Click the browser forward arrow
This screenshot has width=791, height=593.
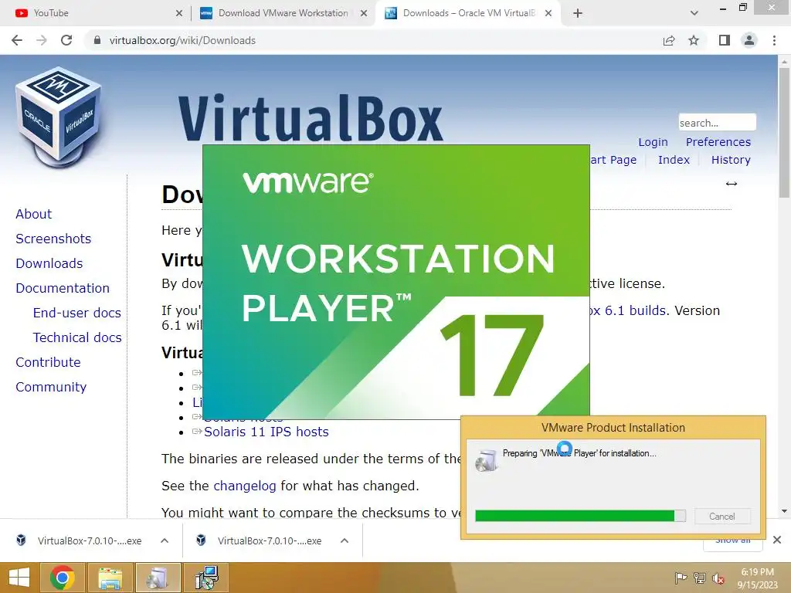click(42, 40)
